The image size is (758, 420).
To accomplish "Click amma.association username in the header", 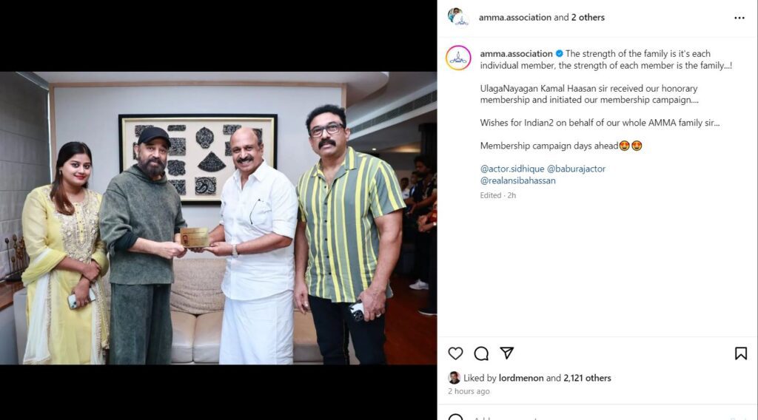I will (x=515, y=18).
